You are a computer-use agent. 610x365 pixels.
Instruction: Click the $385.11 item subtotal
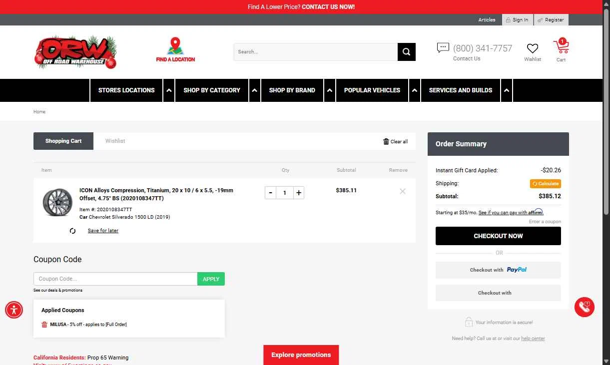click(x=346, y=190)
